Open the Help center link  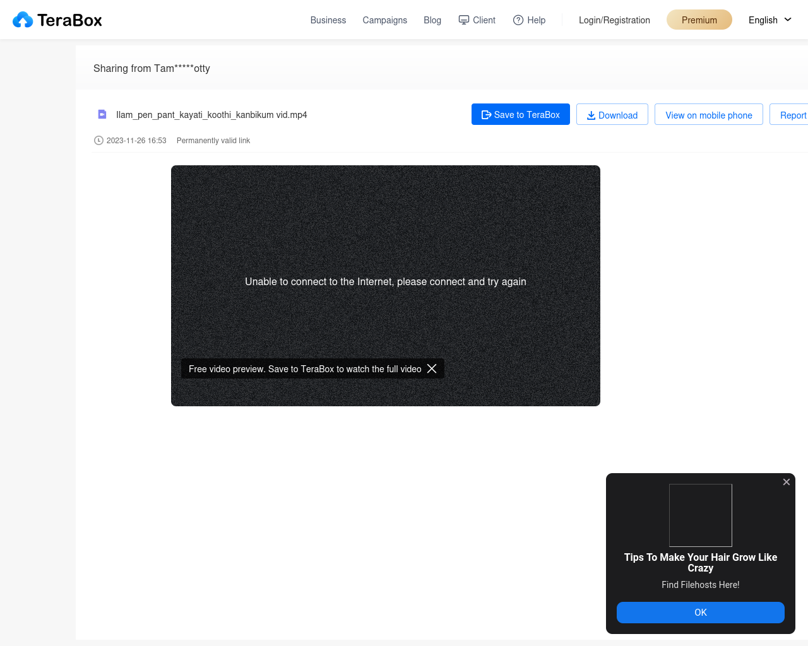click(x=530, y=20)
